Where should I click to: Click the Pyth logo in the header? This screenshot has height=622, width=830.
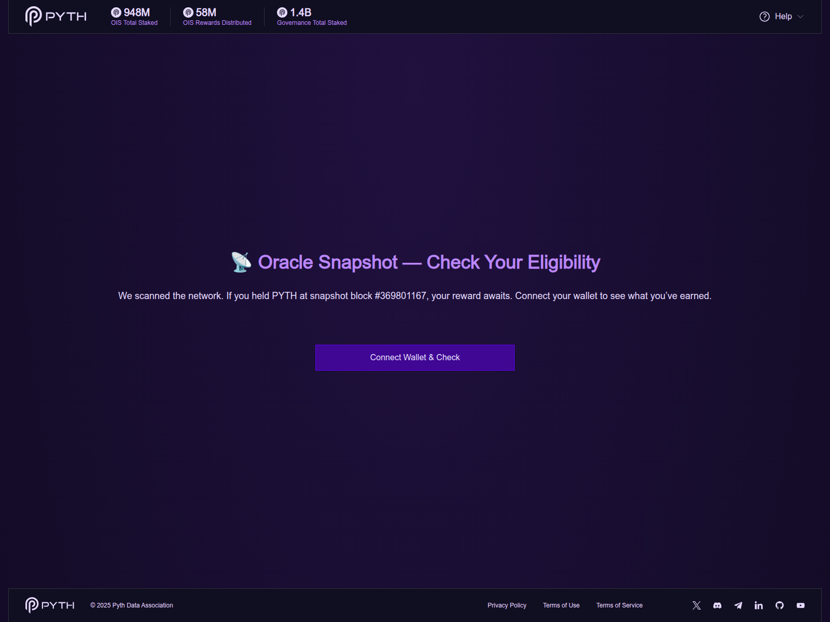[x=56, y=17]
